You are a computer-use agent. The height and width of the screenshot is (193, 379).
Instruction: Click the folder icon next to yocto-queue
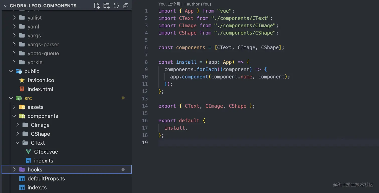coord(22,53)
